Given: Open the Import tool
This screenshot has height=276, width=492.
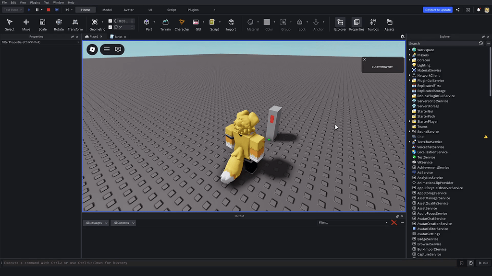Looking at the screenshot, I should (231, 25).
